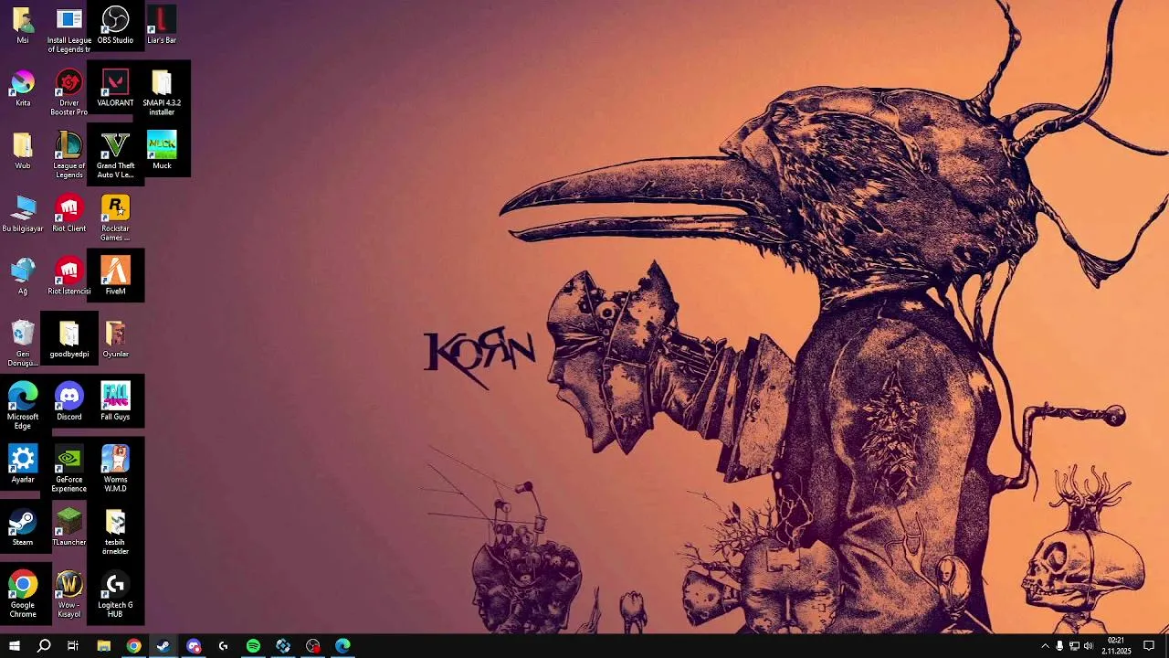This screenshot has height=658, width=1169.
Task: Select Google Chrome desktop shortcut
Action: 23,595
